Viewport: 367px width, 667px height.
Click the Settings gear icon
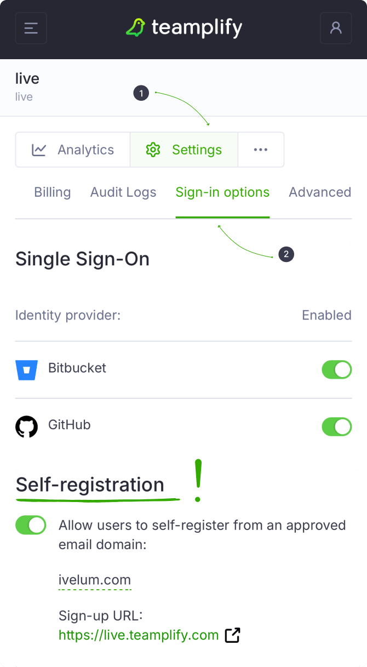click(153, 150)
